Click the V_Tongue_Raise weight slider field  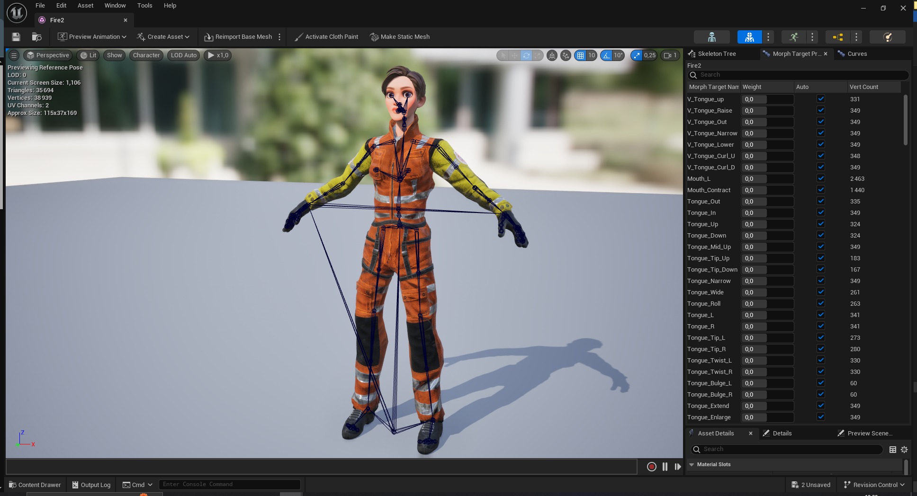coord(767,111)
